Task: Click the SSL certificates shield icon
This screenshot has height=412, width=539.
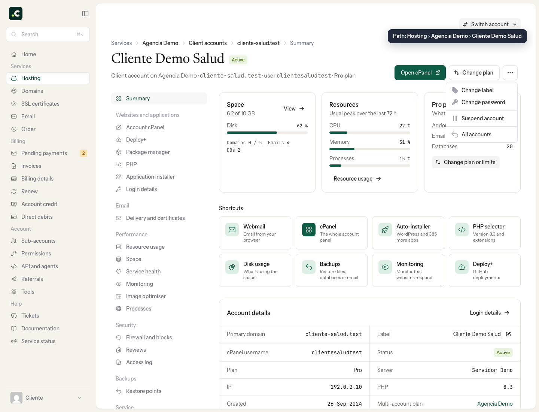Action: [x=14, y=104]
